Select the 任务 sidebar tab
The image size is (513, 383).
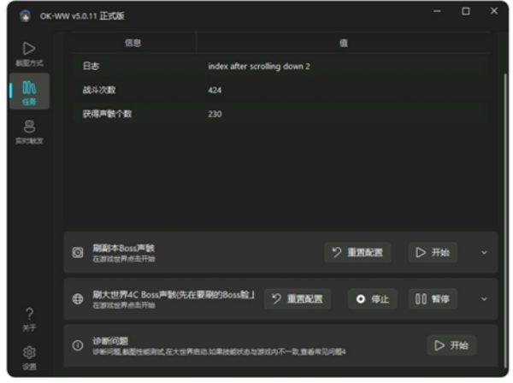click(29, 91)
